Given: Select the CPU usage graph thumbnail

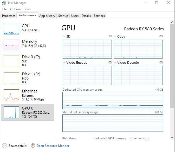Looking at the screenshot, I should 11,29.
